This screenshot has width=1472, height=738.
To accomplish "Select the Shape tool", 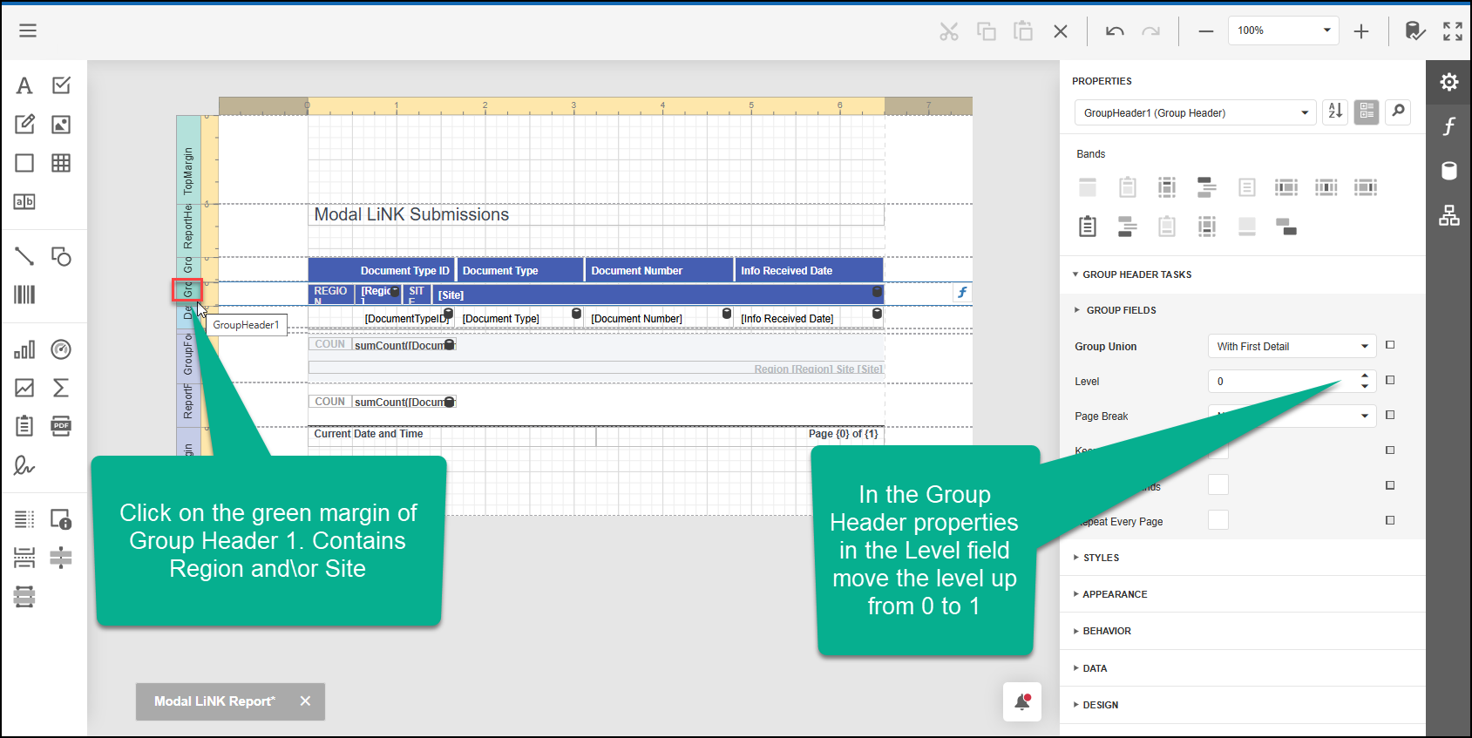I will (x=61, y=256).
